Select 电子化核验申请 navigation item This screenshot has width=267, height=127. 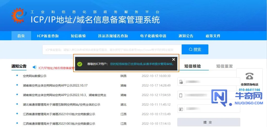click(153, 36)
